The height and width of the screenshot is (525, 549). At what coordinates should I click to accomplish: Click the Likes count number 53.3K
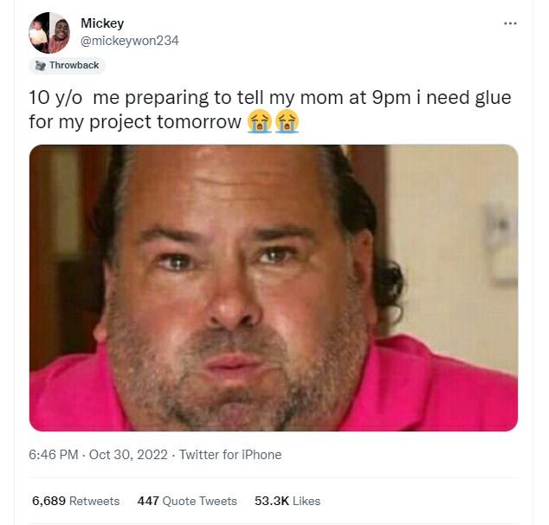(272, 501)
